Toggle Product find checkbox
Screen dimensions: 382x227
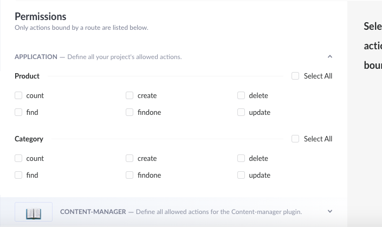[18, 113]
